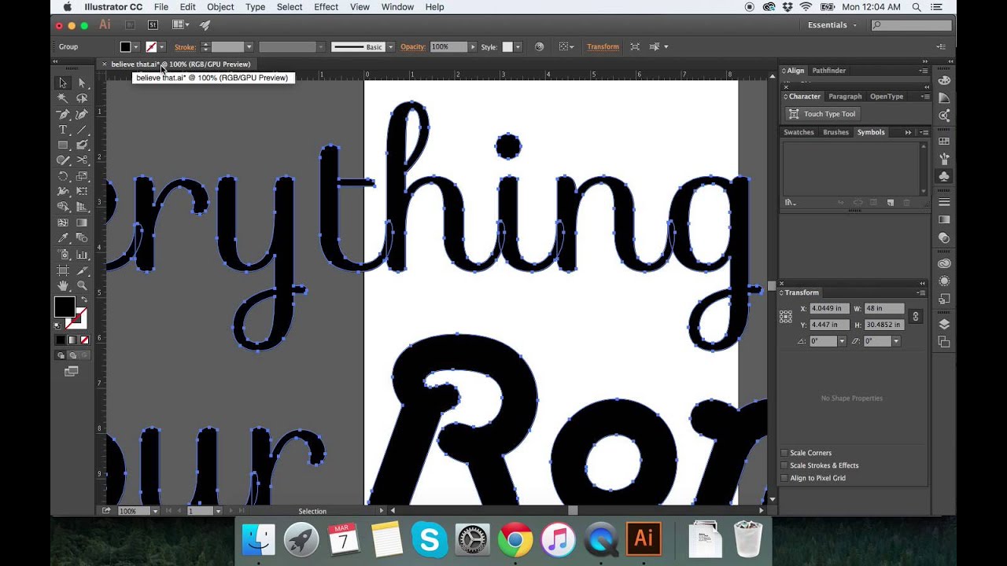The height and width of the screenshot is (566, 1007).
Task: Choose the Eyedropper tool
Action: coord(63,238)
